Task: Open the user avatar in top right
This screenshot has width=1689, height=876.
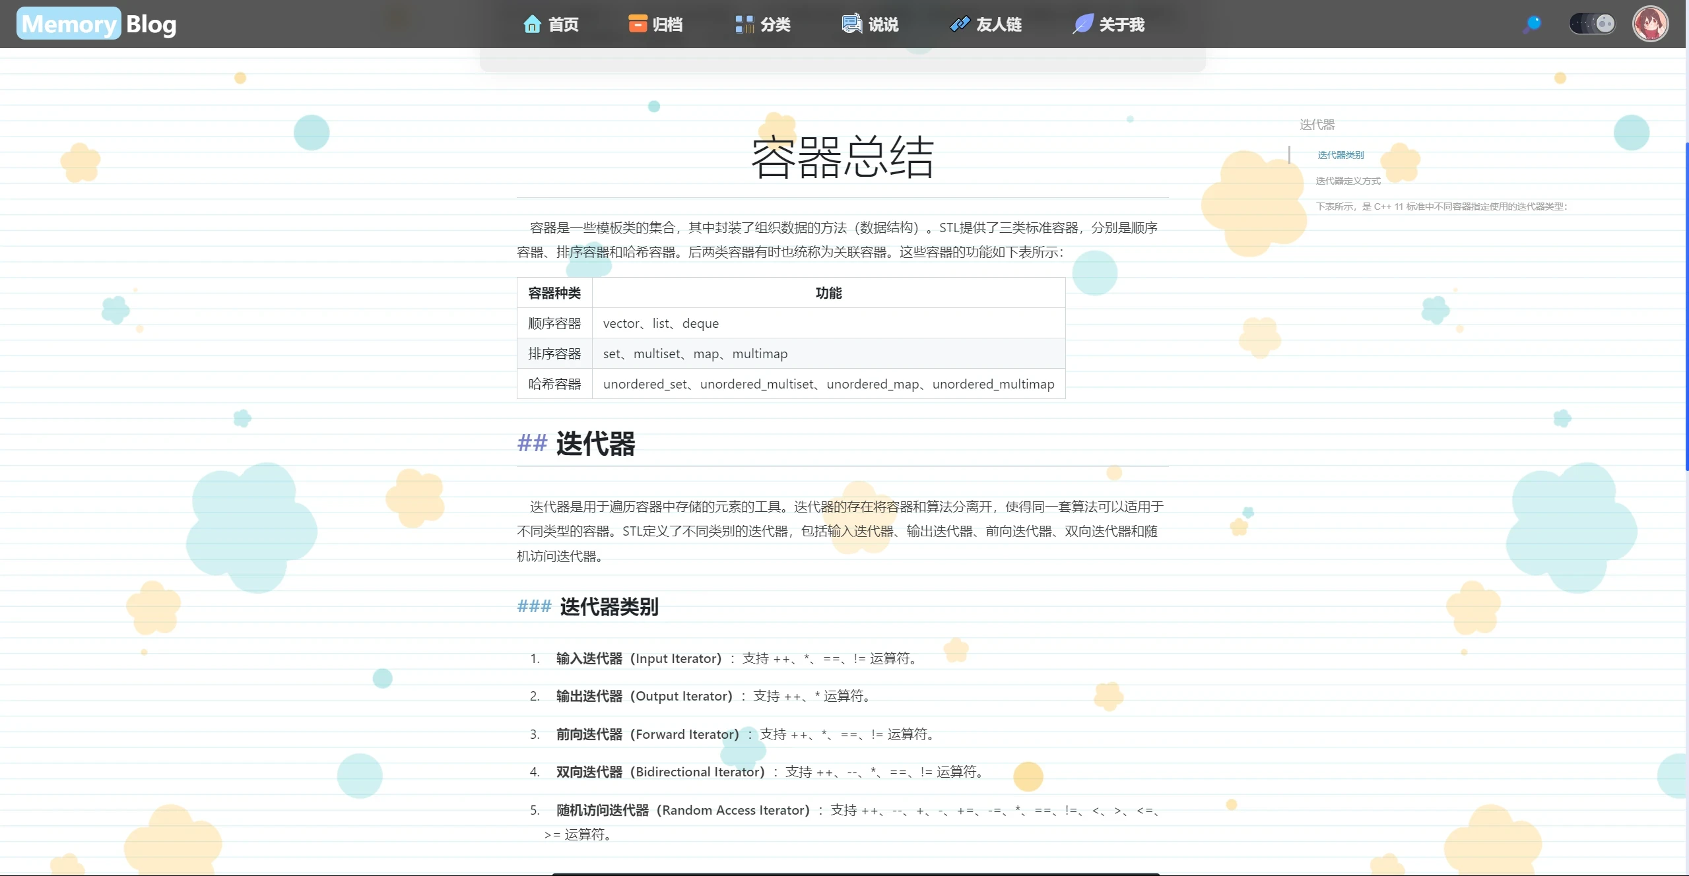Action: (x=1650, y=24)
